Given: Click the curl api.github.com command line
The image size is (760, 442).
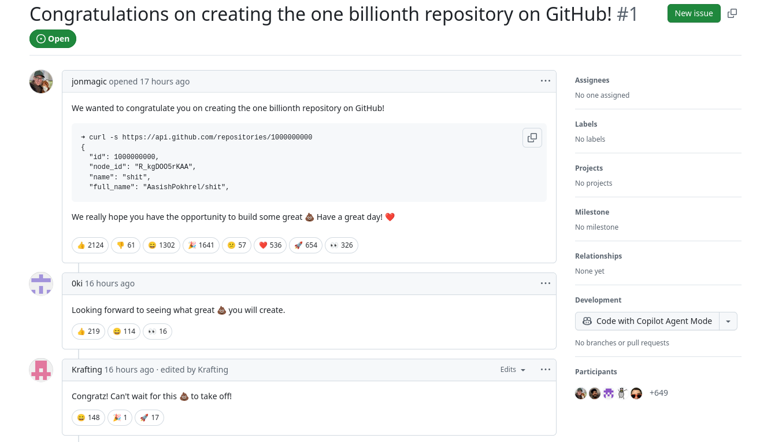Looking at the screenshot, I should [197, 138].
